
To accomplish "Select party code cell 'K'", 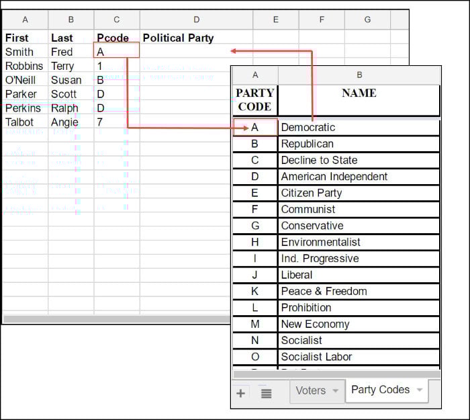I will click(255, 291).
